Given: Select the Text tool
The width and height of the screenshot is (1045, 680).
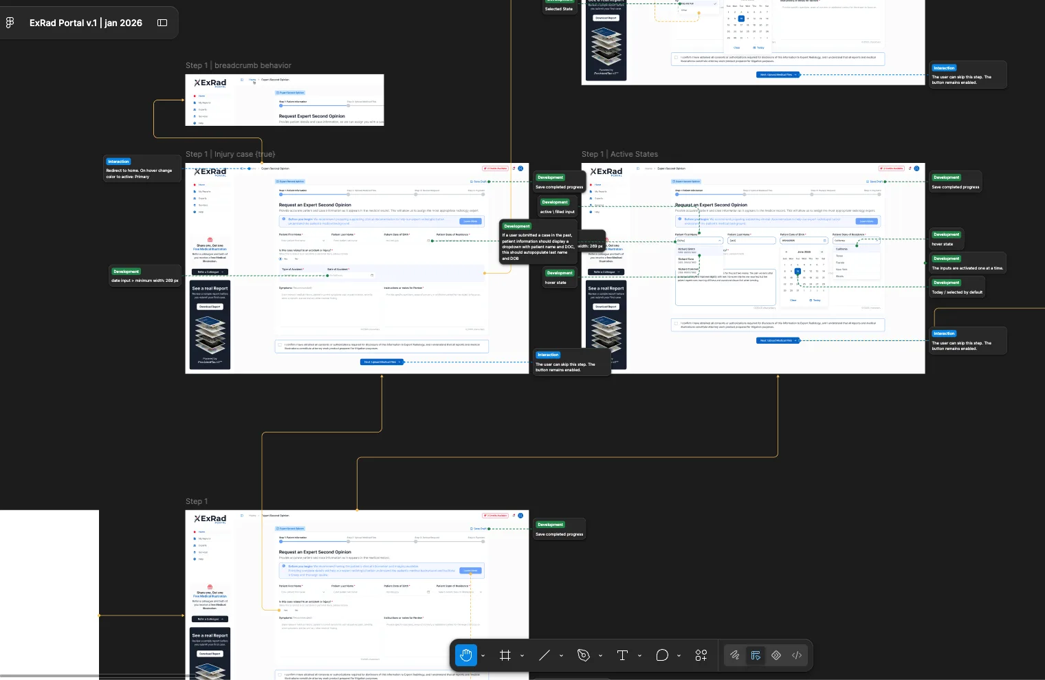Looking at the screenshot, I should (623, 655).
